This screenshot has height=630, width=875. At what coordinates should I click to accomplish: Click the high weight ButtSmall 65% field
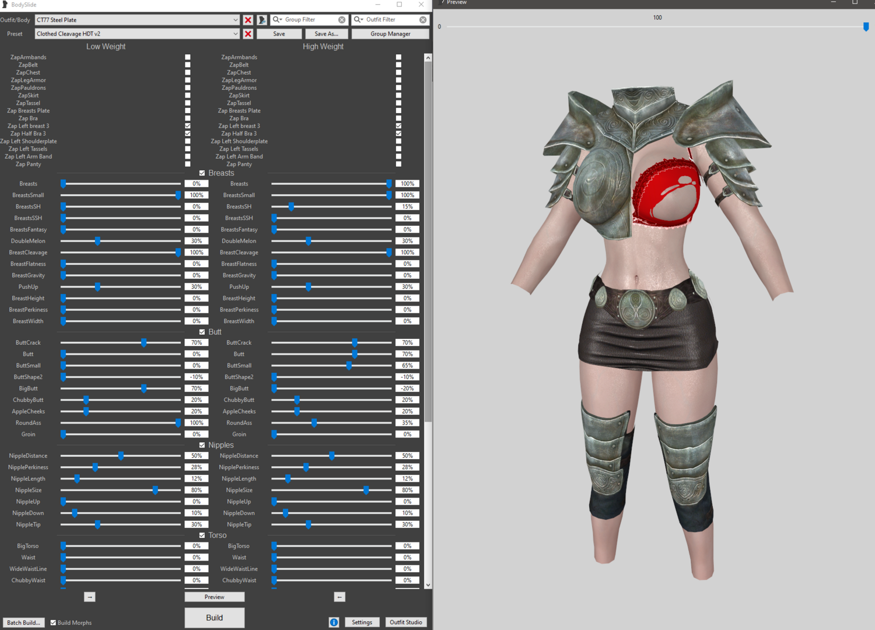click(x=407, y=366)
